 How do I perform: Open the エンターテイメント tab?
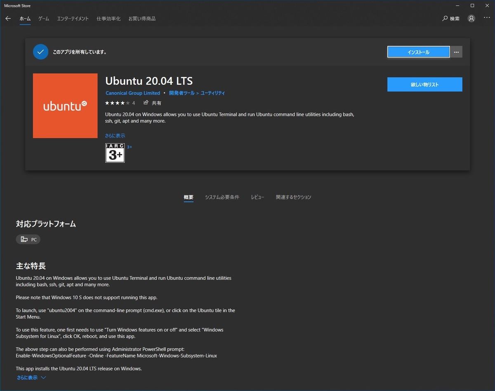73,19
